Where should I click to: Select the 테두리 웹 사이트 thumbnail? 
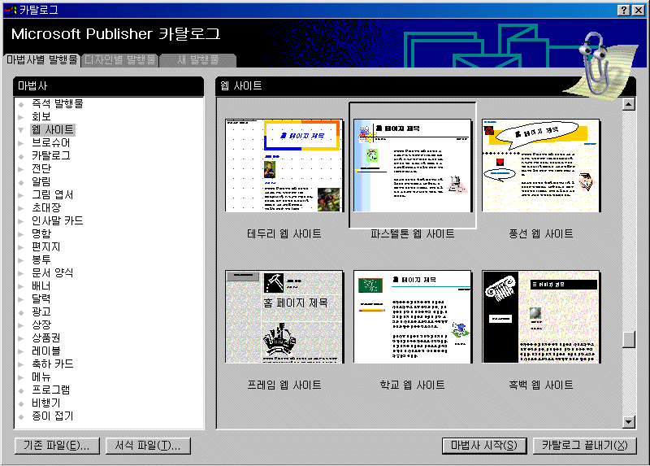click(x=284, y=165)
